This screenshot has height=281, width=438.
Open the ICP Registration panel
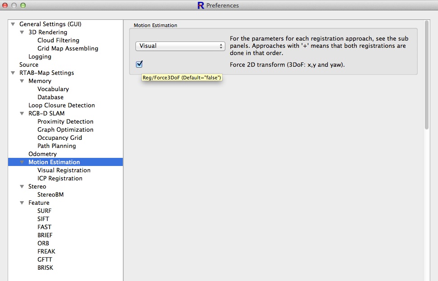tap(60, 179)
